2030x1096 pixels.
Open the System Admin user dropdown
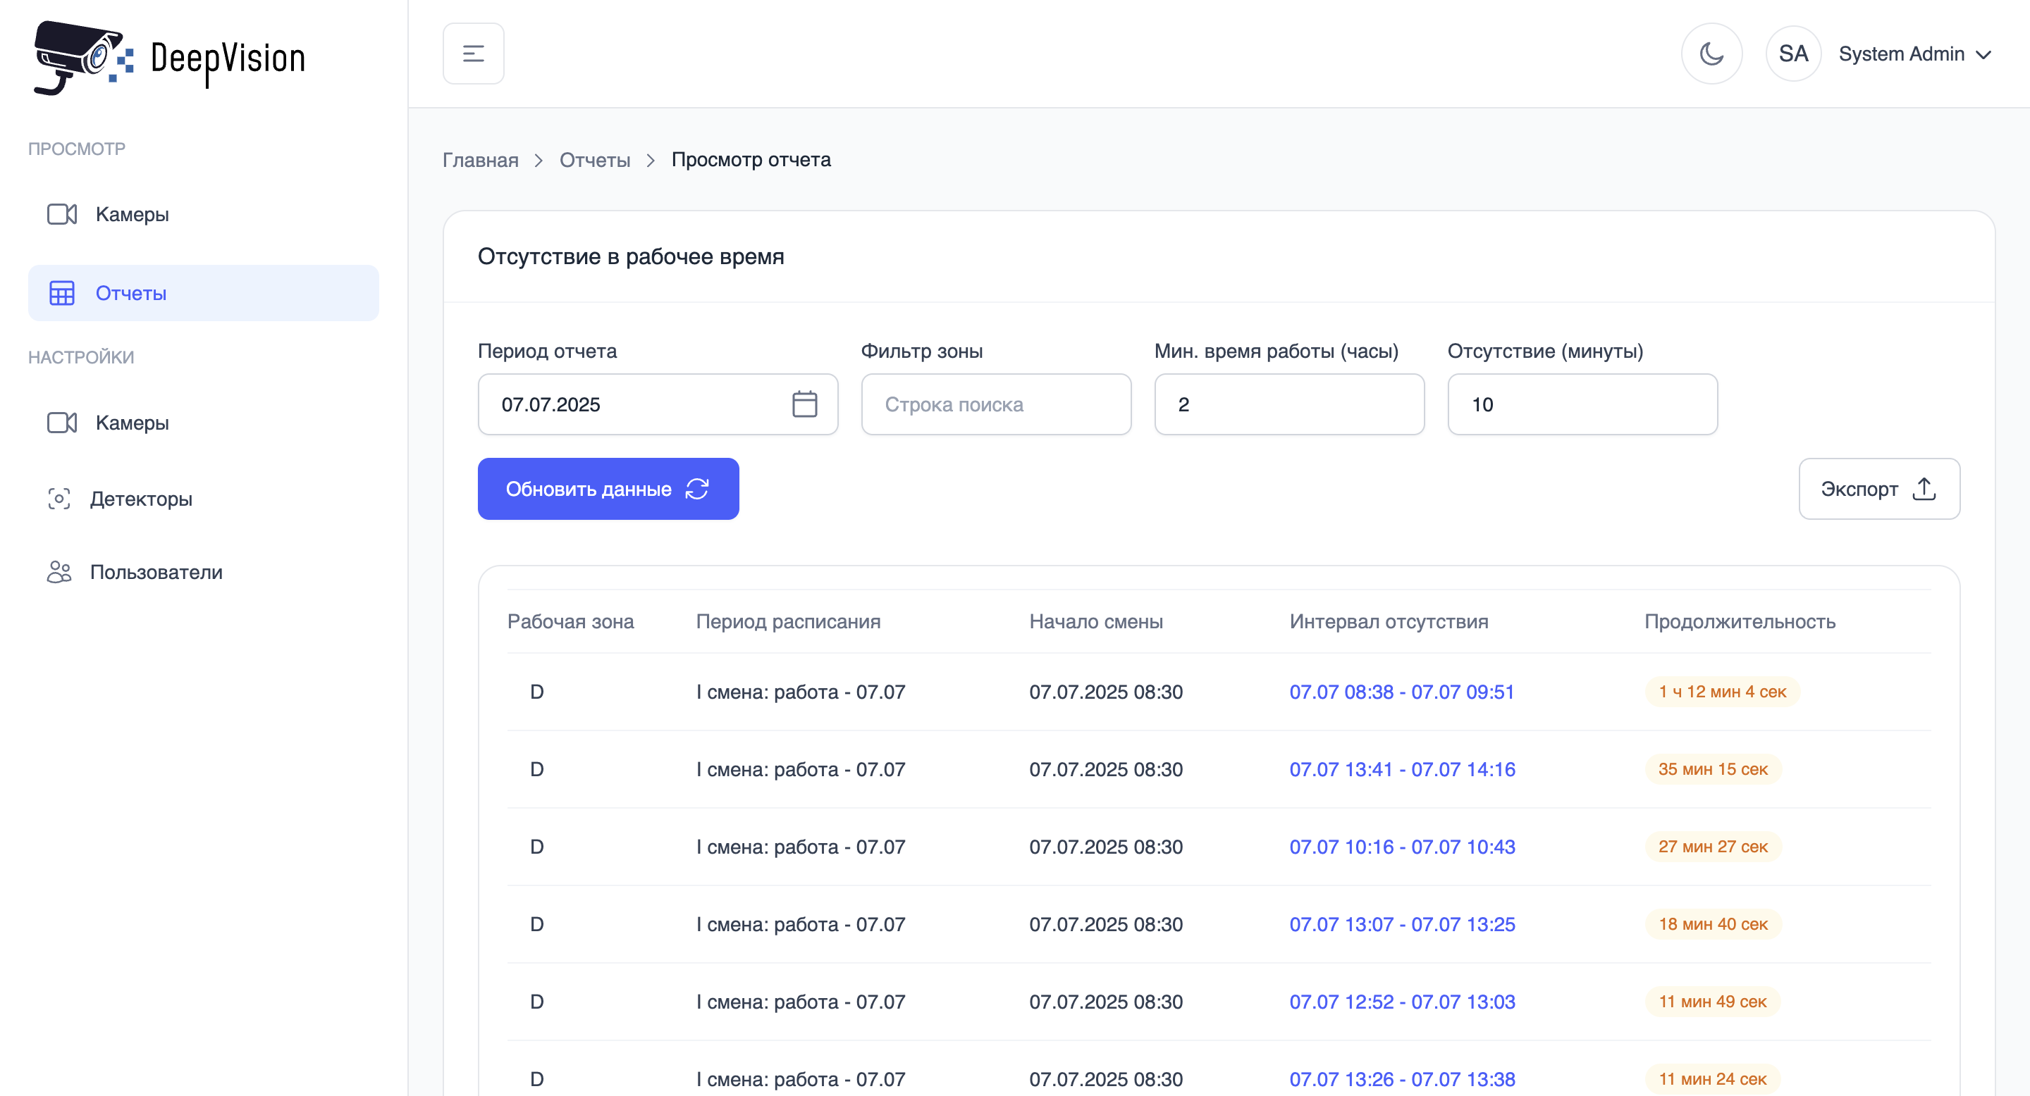(x=1915, y=54)
